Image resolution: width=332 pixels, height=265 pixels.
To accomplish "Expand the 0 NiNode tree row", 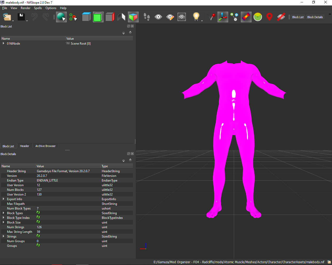I will coord(3,43).
